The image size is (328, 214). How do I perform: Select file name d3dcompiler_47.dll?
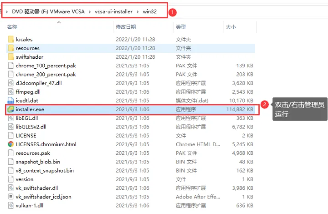pos(39,83)
